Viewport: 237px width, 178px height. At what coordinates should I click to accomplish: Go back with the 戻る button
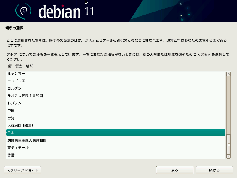coord(174,170)
